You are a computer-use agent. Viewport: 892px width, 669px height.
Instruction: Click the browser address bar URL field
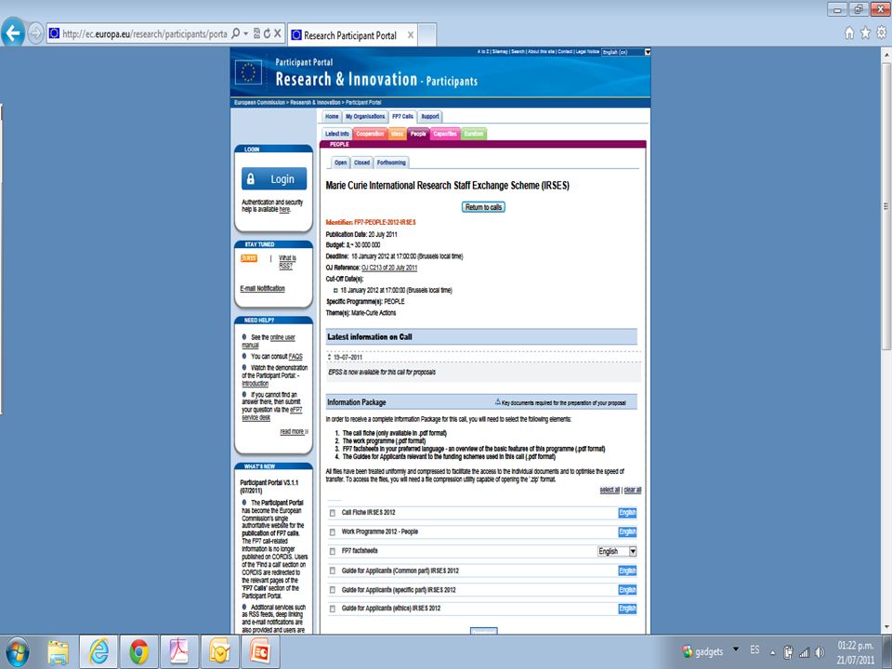145,33
